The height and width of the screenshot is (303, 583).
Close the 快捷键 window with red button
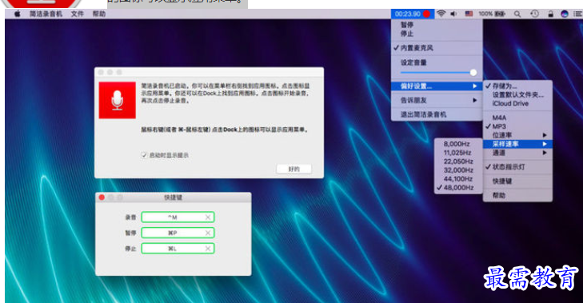(102, 197)
